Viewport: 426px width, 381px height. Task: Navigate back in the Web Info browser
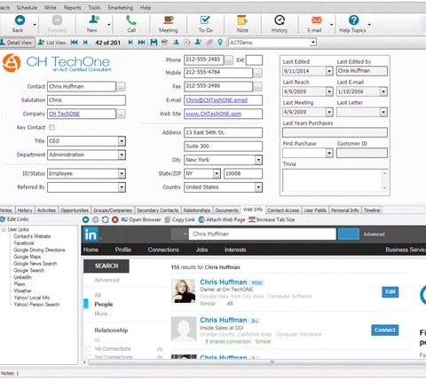click(x=85, y=219)
